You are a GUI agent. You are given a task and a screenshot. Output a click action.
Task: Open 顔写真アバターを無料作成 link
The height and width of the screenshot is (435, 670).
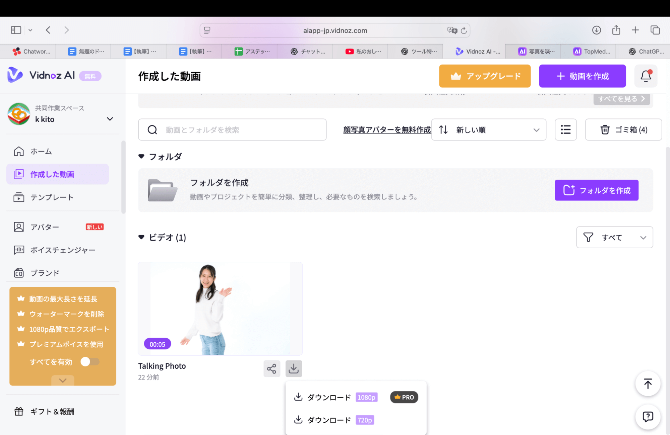point(386,129)
